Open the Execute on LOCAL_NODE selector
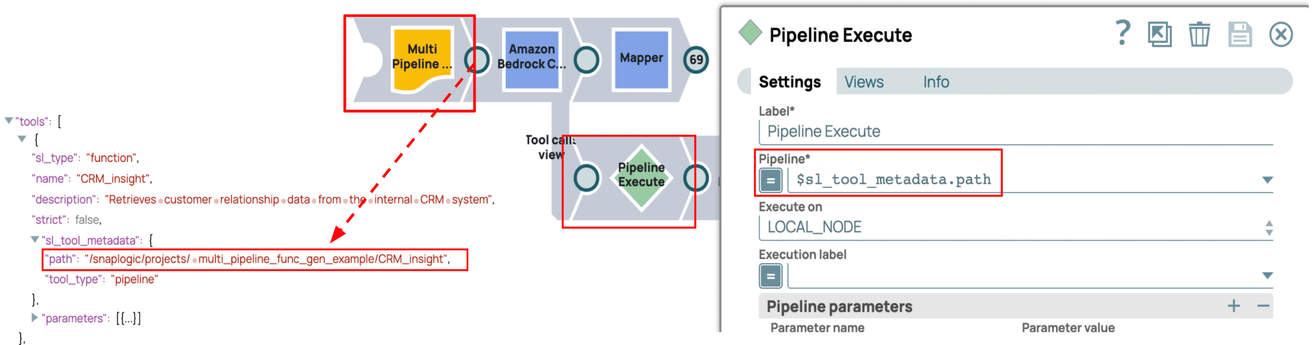Viewport: 1316px width, 345px height. [1269, 228]
